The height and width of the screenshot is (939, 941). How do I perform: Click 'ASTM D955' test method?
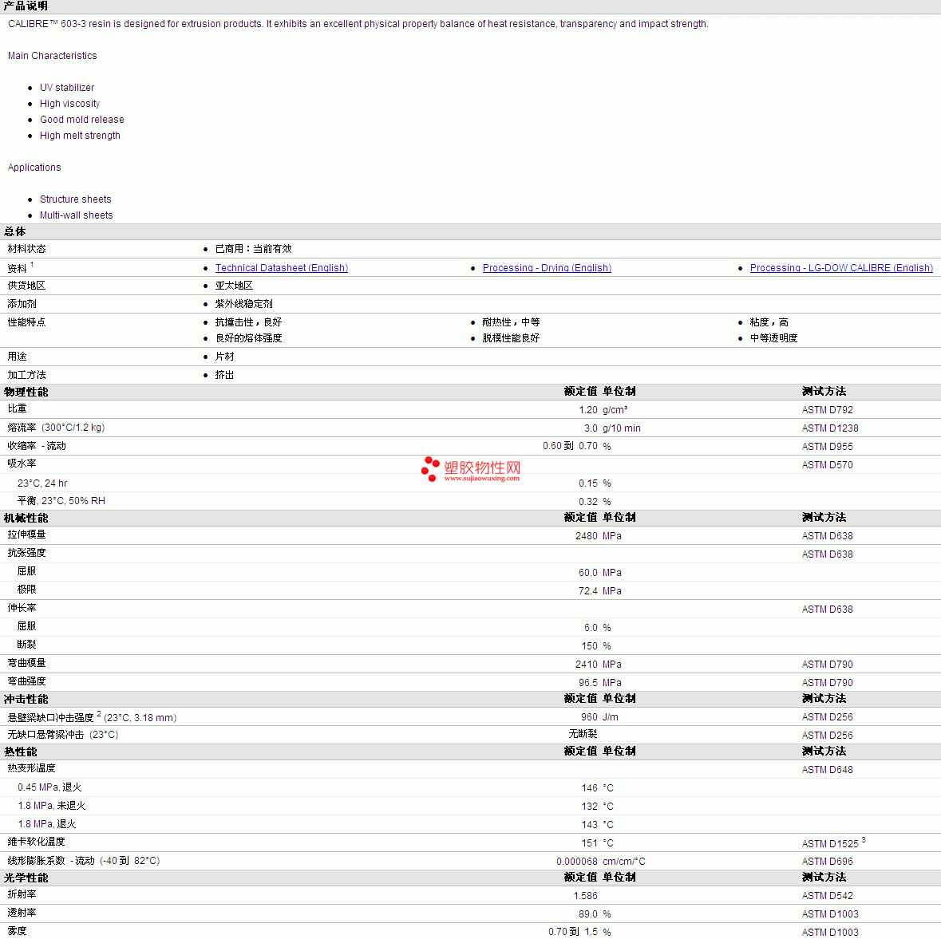point(828,447)
